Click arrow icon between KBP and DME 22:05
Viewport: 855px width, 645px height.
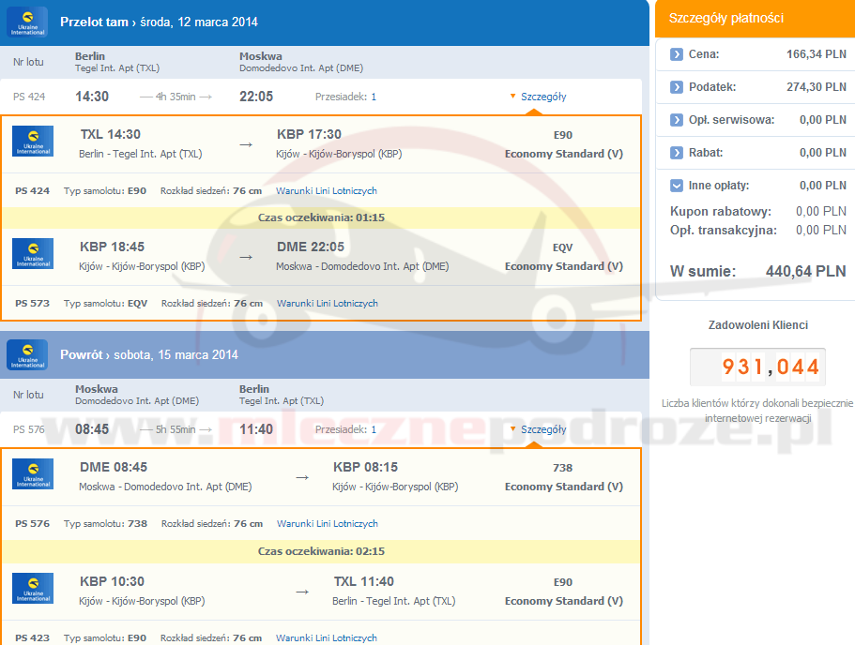tap(246, 257)
